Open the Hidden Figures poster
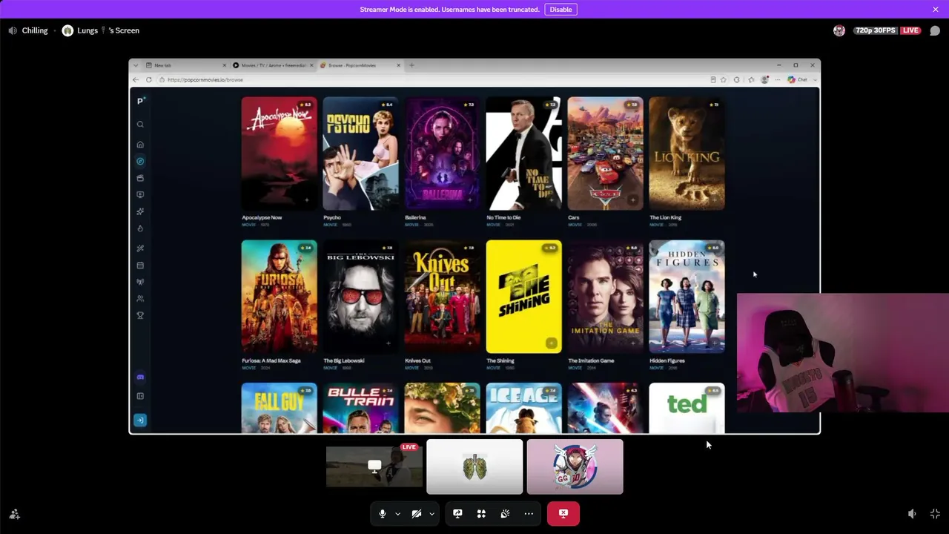Image resolution: width=949 pixels, height=534 pixels. point(687,297)
